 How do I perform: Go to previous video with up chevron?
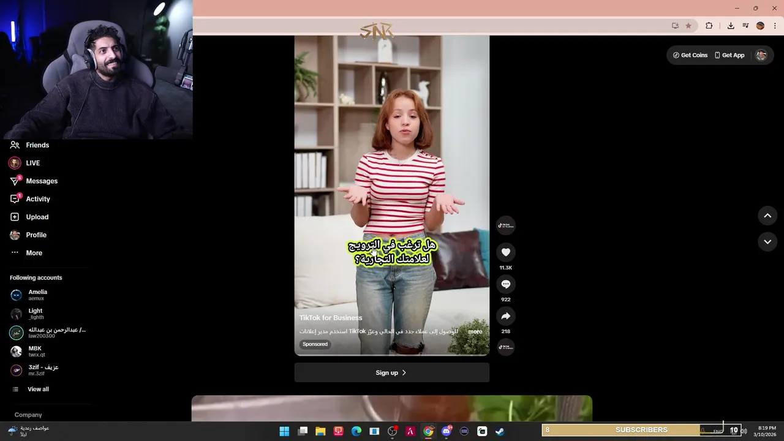click(767, 216)
